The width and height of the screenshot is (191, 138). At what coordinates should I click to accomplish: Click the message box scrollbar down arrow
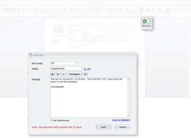tap(128, 115)
